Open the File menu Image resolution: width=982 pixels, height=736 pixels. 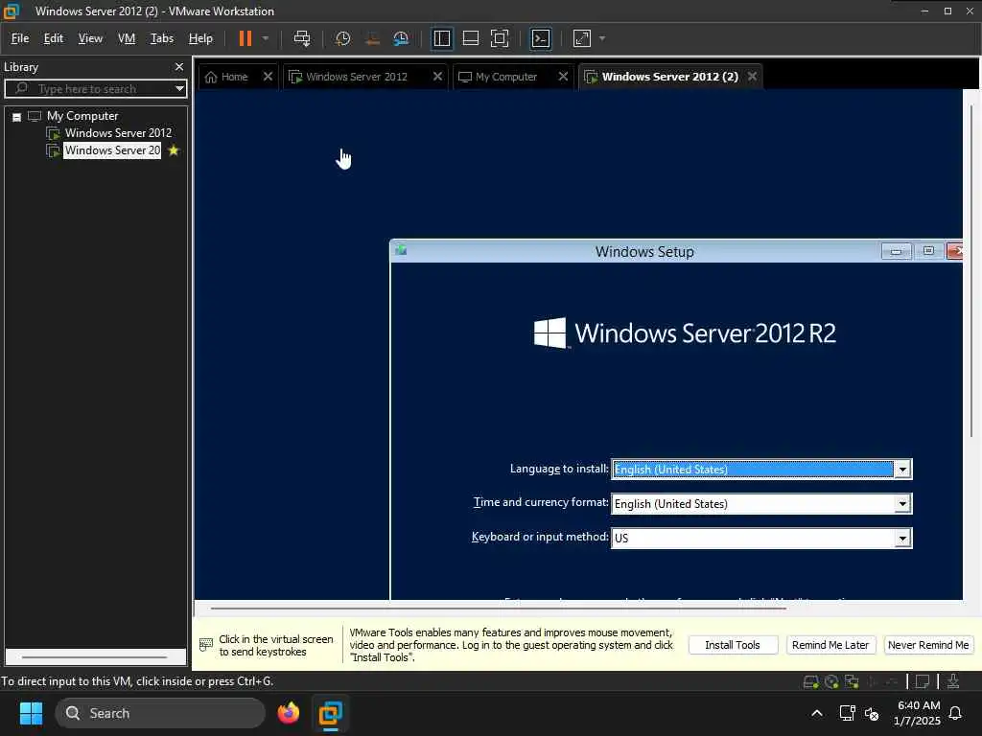click(20, 38)
